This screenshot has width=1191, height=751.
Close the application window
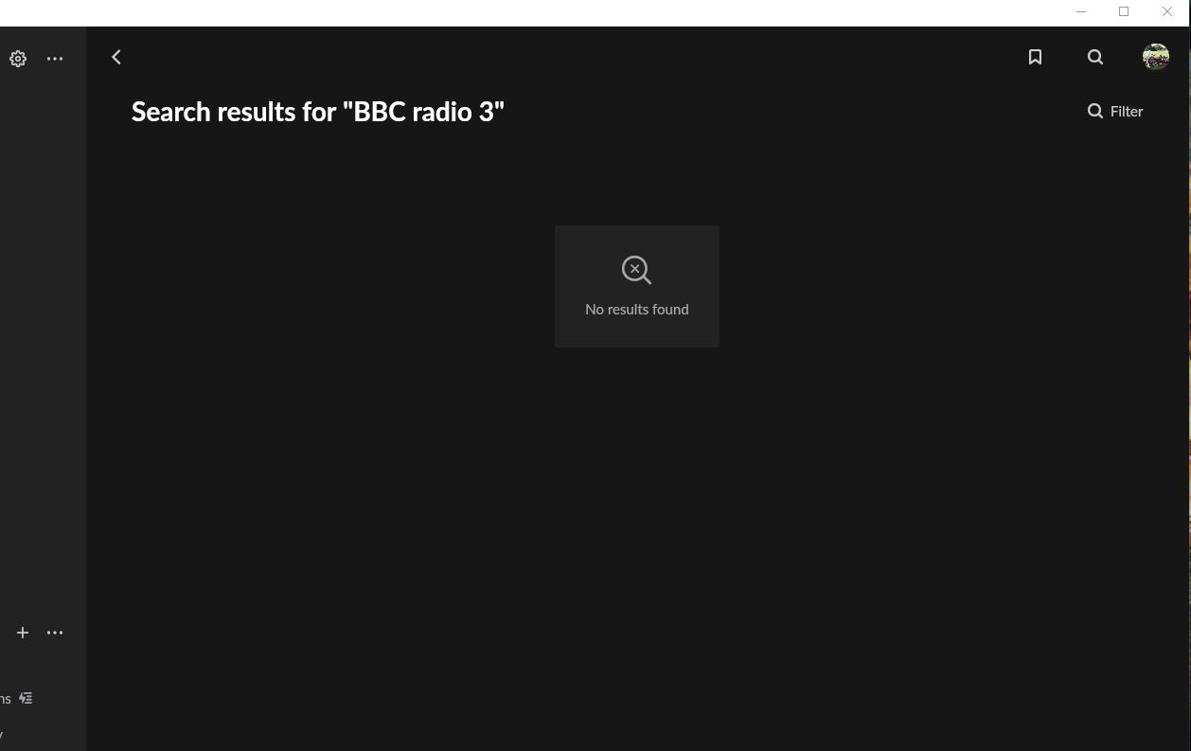(x=1167, y=12)
